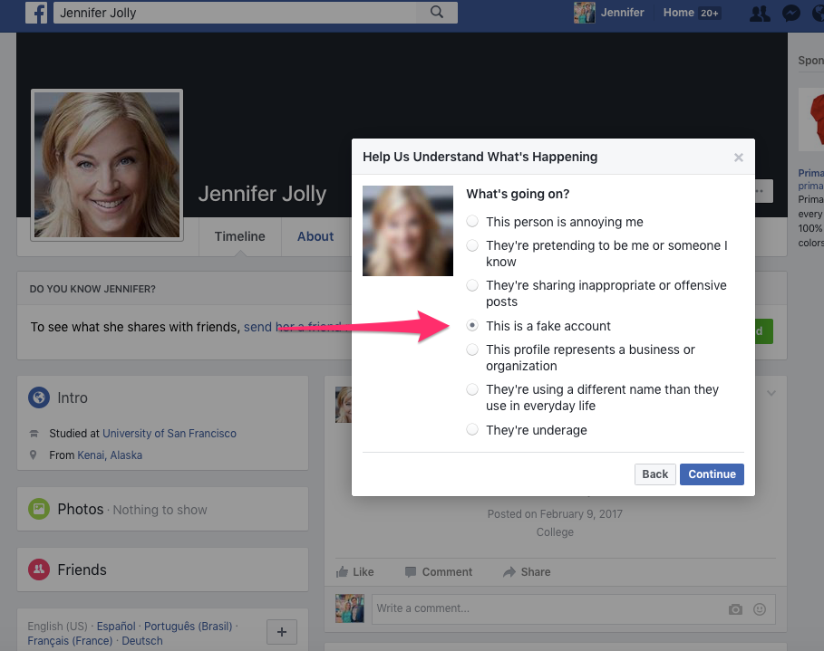Click the commenter avatar beside comment box
Screen dimensions: 824x651
(x=350, y=608)
